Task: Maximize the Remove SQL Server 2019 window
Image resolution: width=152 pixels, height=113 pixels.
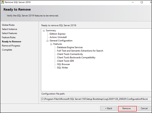Action: 142,2
